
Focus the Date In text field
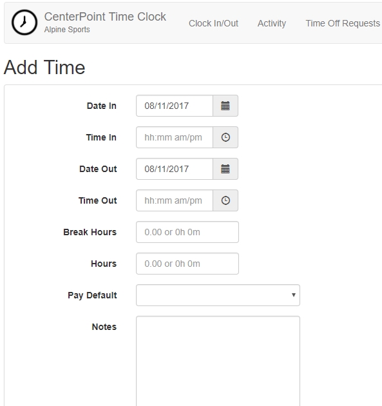pyautogui.click(x=175, y=106)
